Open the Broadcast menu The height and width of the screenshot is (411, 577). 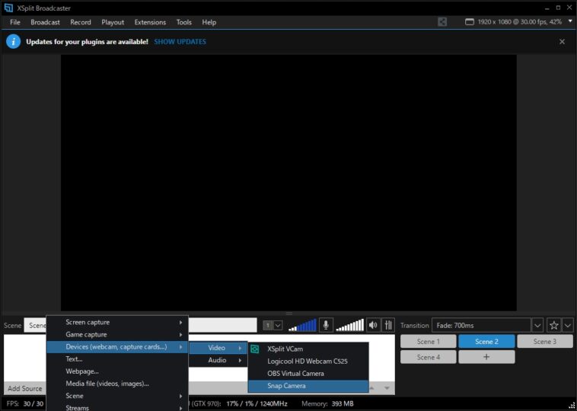pos(45,22)
